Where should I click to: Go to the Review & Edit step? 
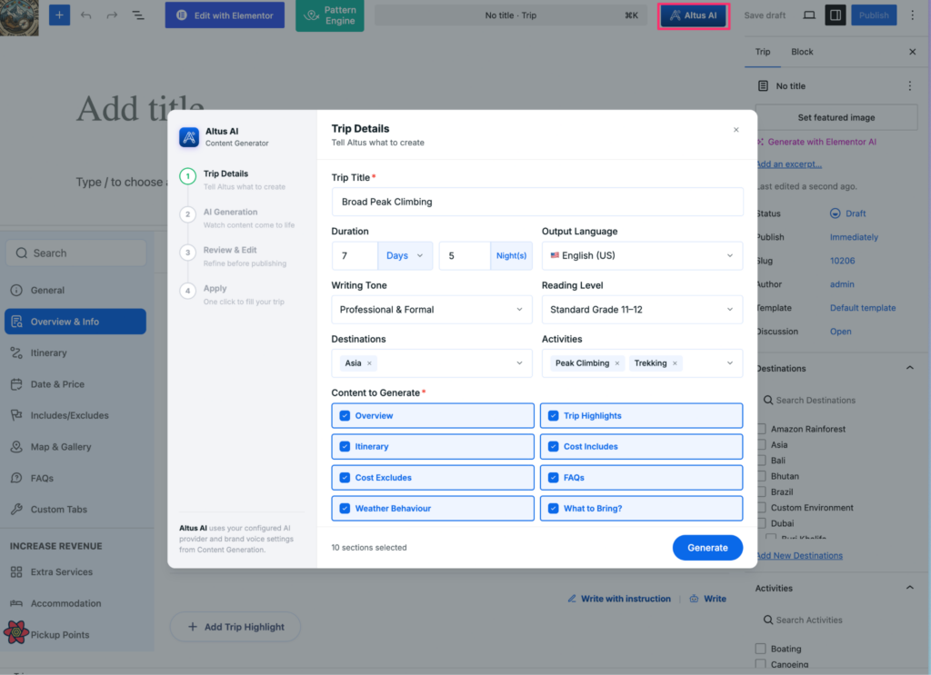[x=233, y=256]
